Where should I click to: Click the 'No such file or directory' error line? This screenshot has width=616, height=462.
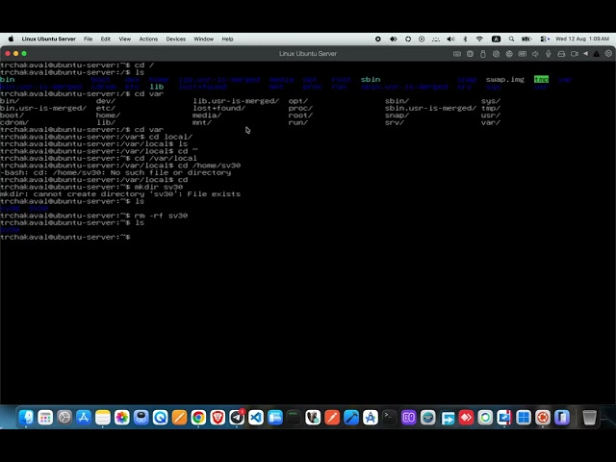coord(115,172)
